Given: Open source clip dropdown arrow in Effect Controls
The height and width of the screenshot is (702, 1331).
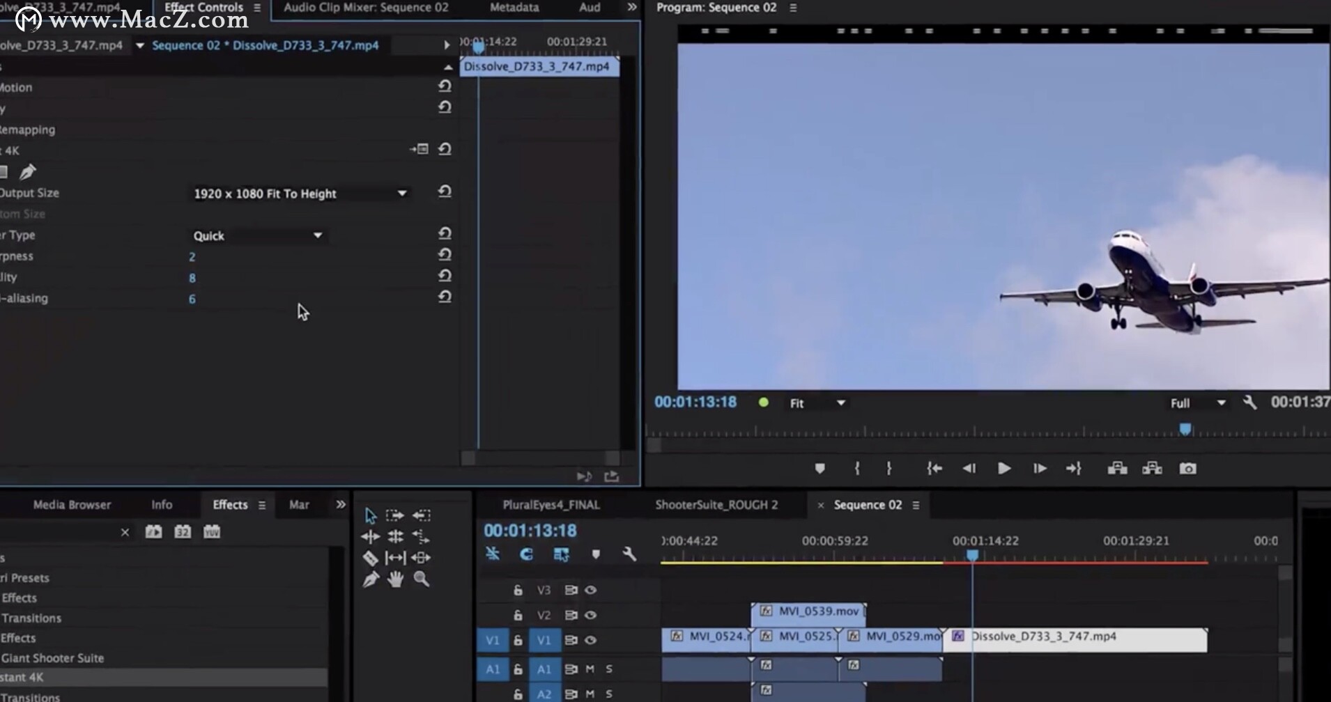Looking at the screenshot, I should (x=140, y=45).
